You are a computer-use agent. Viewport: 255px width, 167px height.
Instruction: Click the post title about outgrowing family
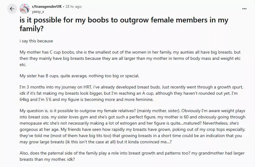(124, 25)
